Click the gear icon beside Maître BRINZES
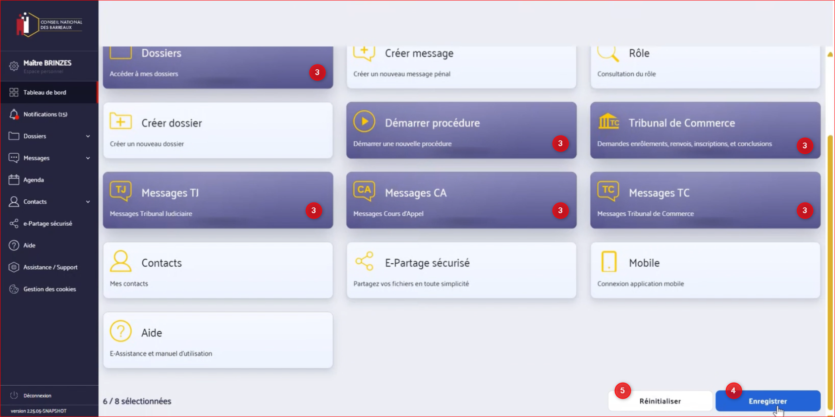 coord(14,66)
